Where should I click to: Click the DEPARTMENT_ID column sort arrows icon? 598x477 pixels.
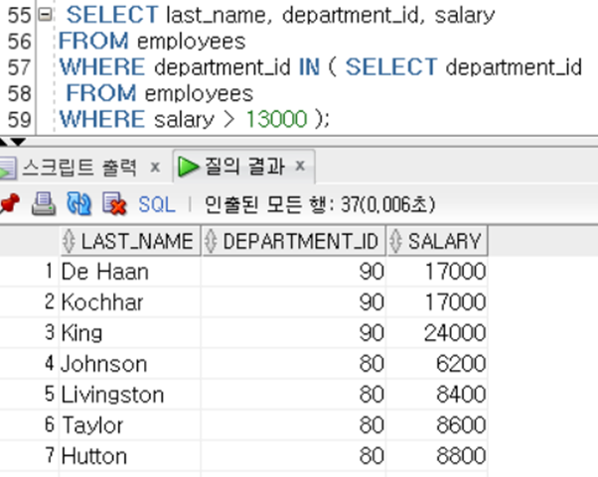click(x=211, y=241)
